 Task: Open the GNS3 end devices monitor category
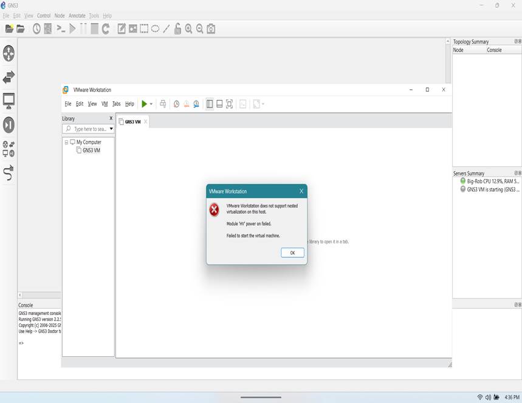9,101
